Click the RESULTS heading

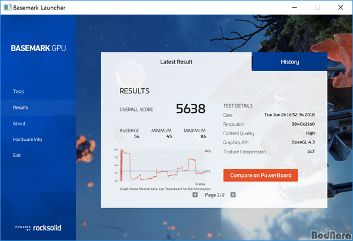[134, 91]
